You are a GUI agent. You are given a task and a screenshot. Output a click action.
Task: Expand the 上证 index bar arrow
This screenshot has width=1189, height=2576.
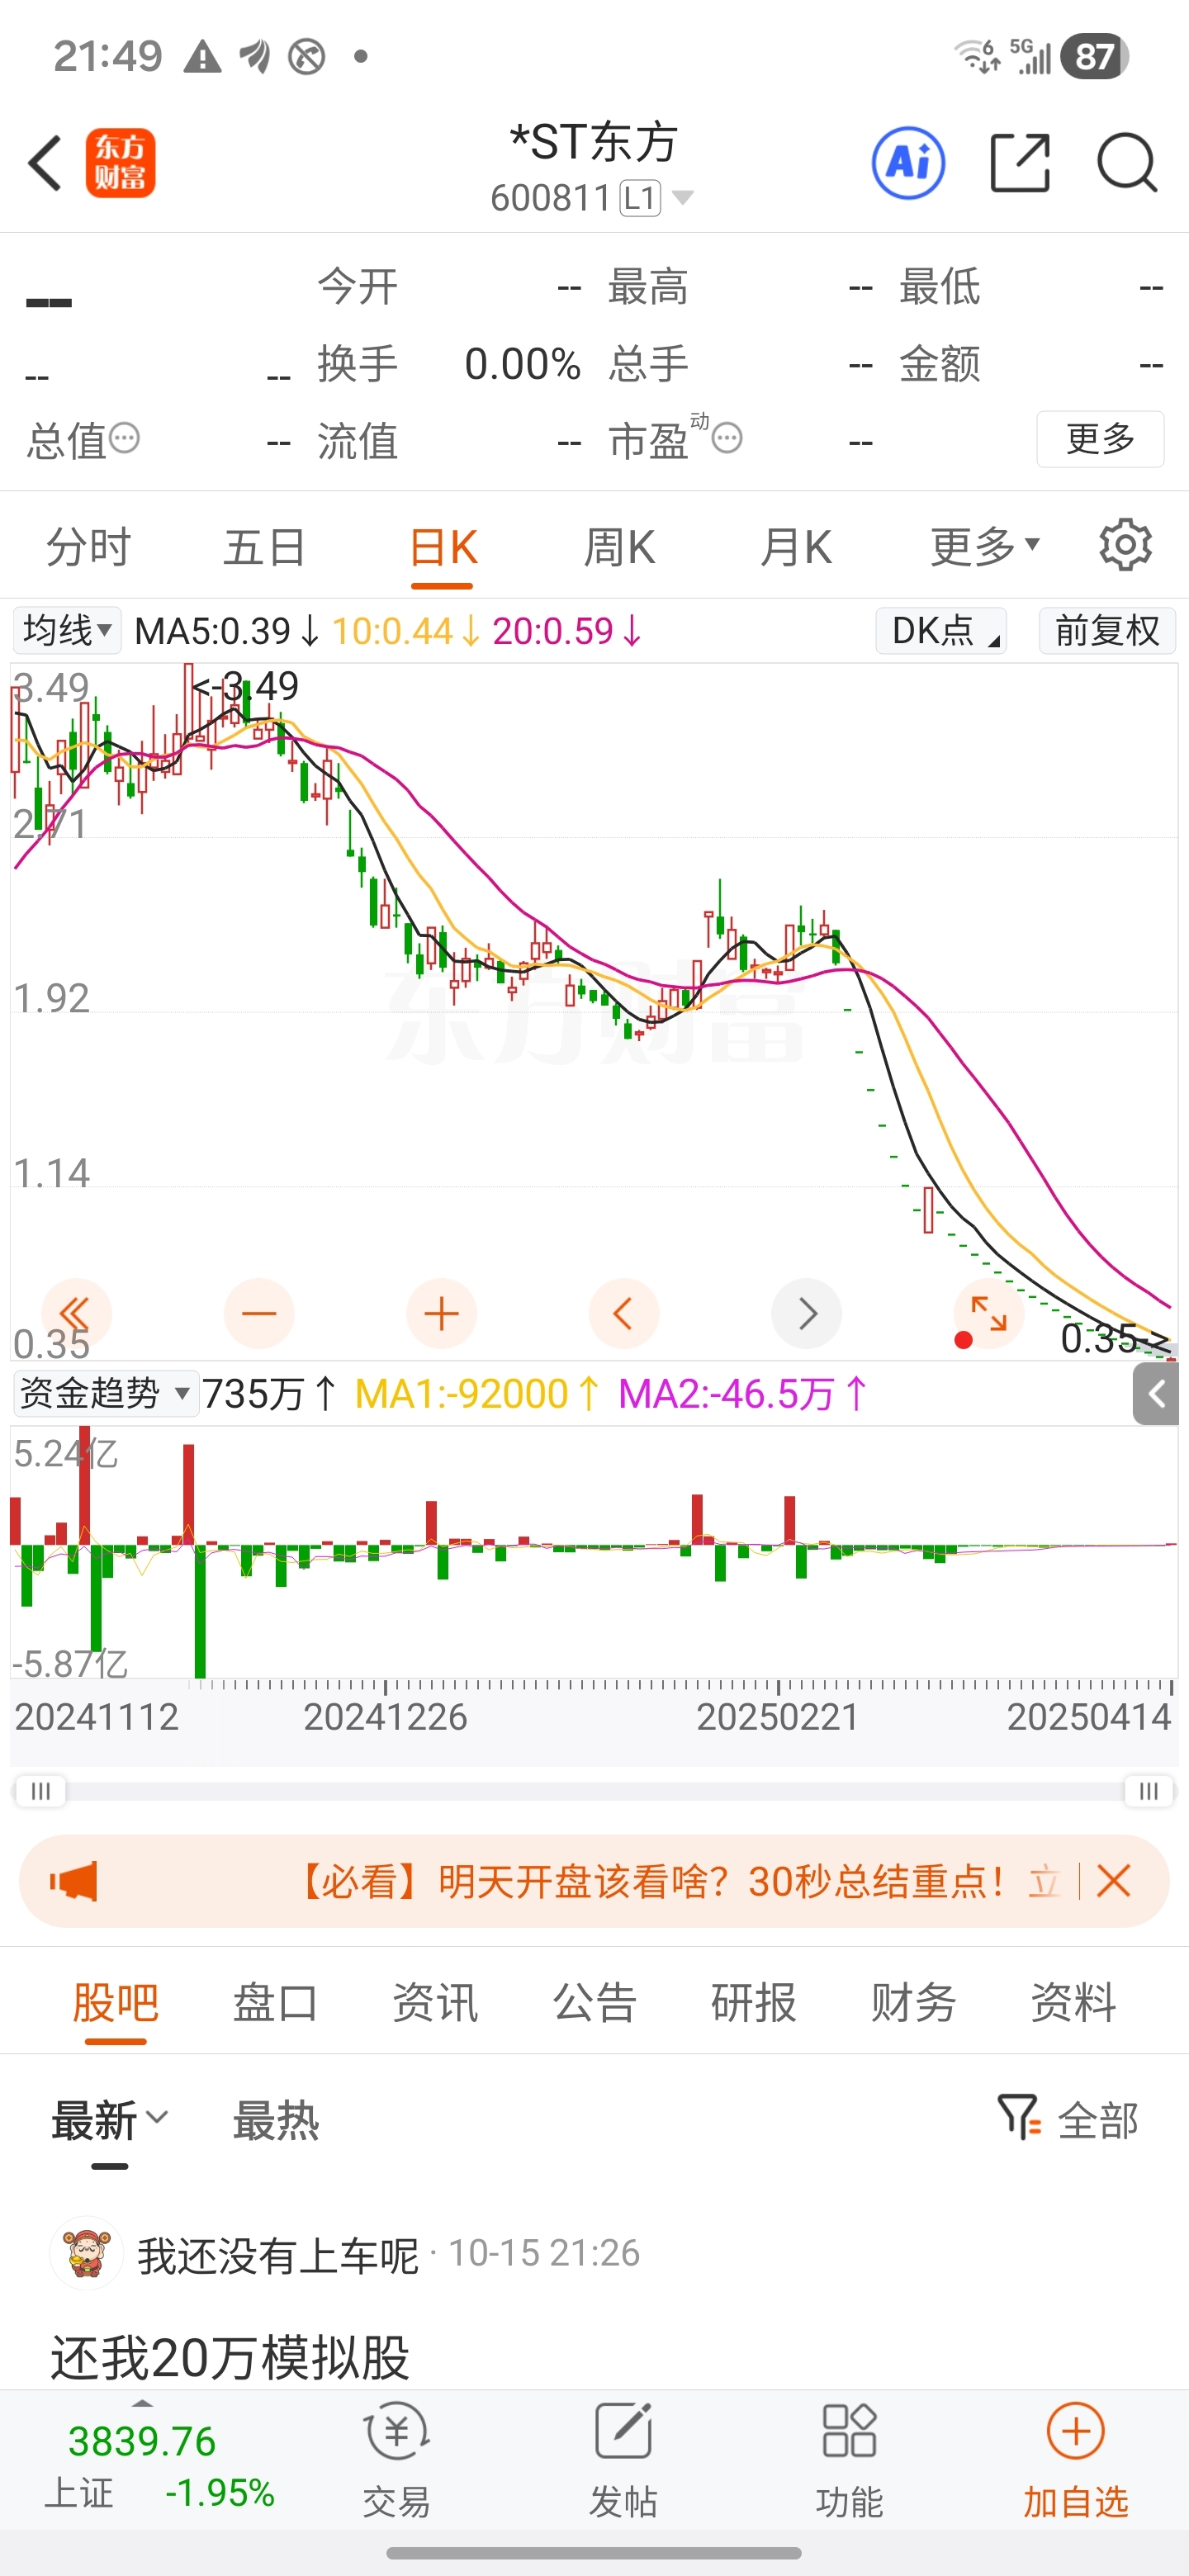point(143,2404)
